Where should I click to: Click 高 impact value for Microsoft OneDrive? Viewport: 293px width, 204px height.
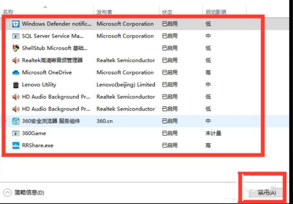(208, 73)
